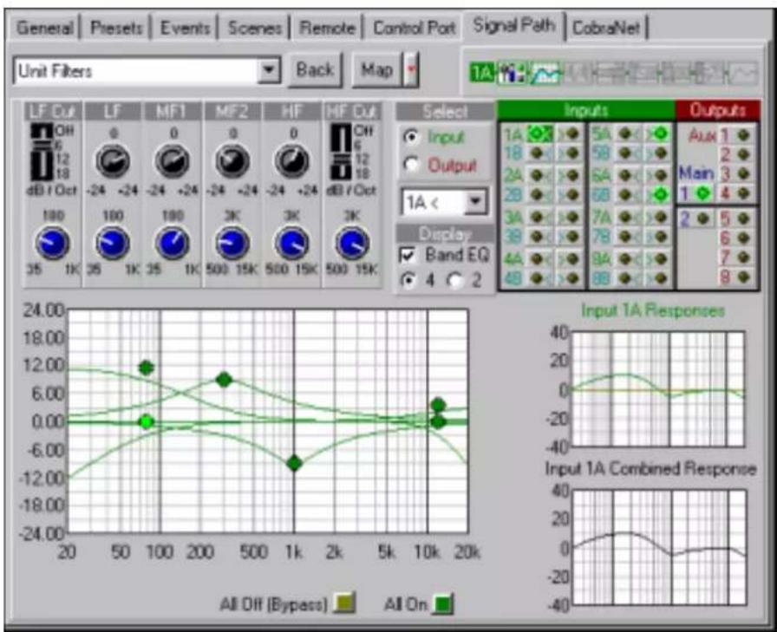777x632 pixels.
Task: Click the HF Cut blue frequency knob
Action: point(352,244)
